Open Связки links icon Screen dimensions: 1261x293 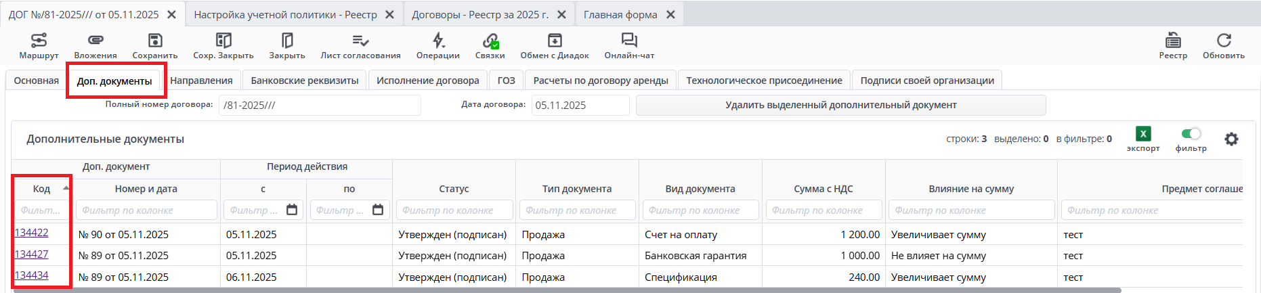[x=490, y=41]
